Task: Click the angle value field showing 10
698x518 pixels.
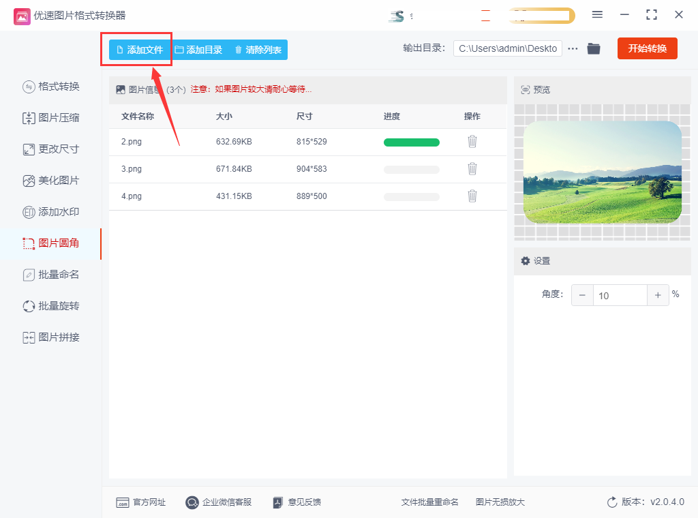Action: coord(620,296)
